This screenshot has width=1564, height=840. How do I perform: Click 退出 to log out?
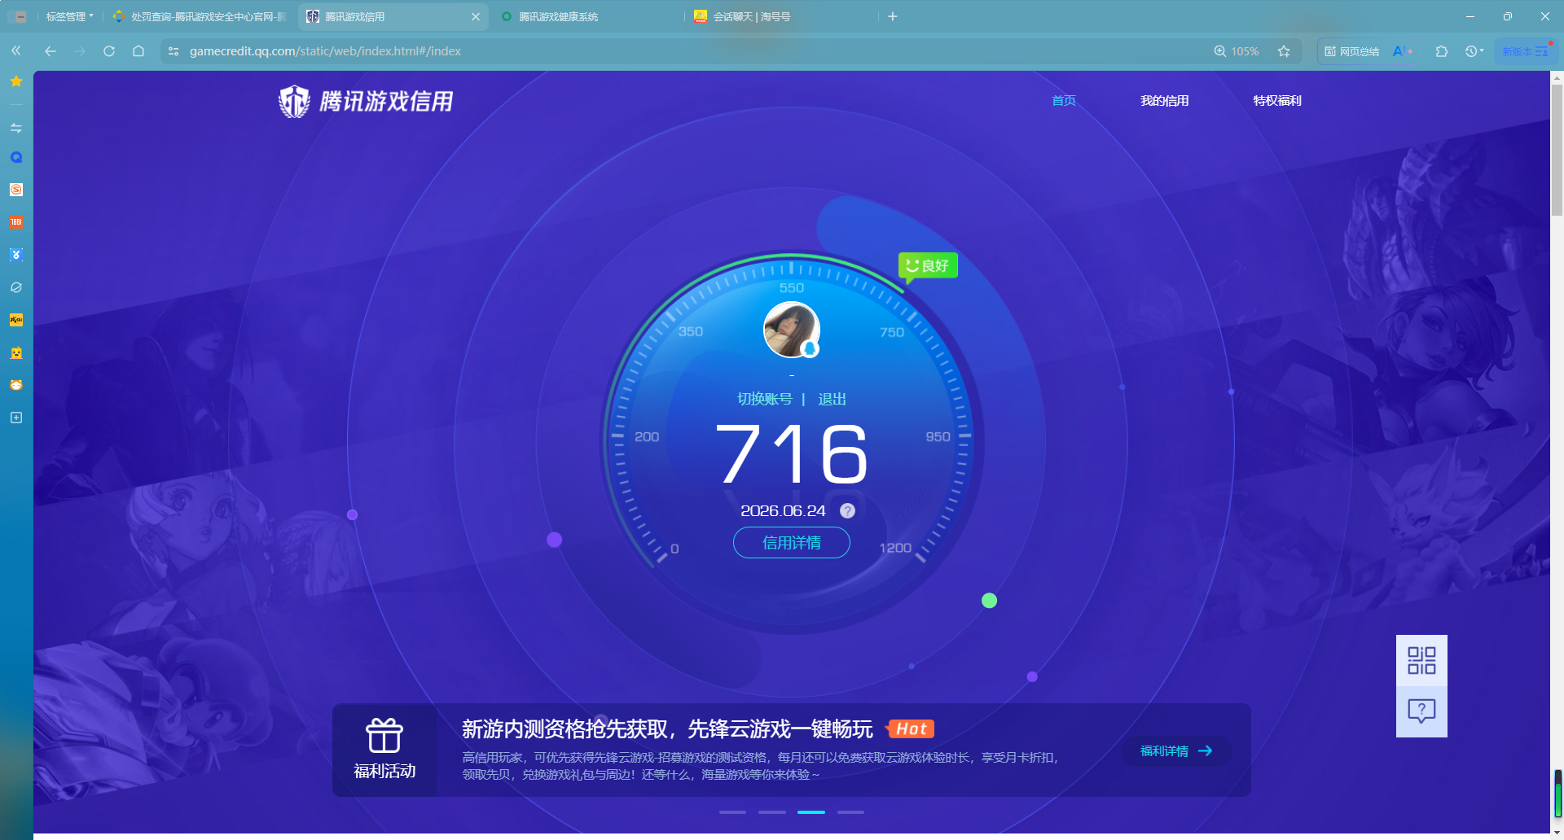[x=832, y=399]
